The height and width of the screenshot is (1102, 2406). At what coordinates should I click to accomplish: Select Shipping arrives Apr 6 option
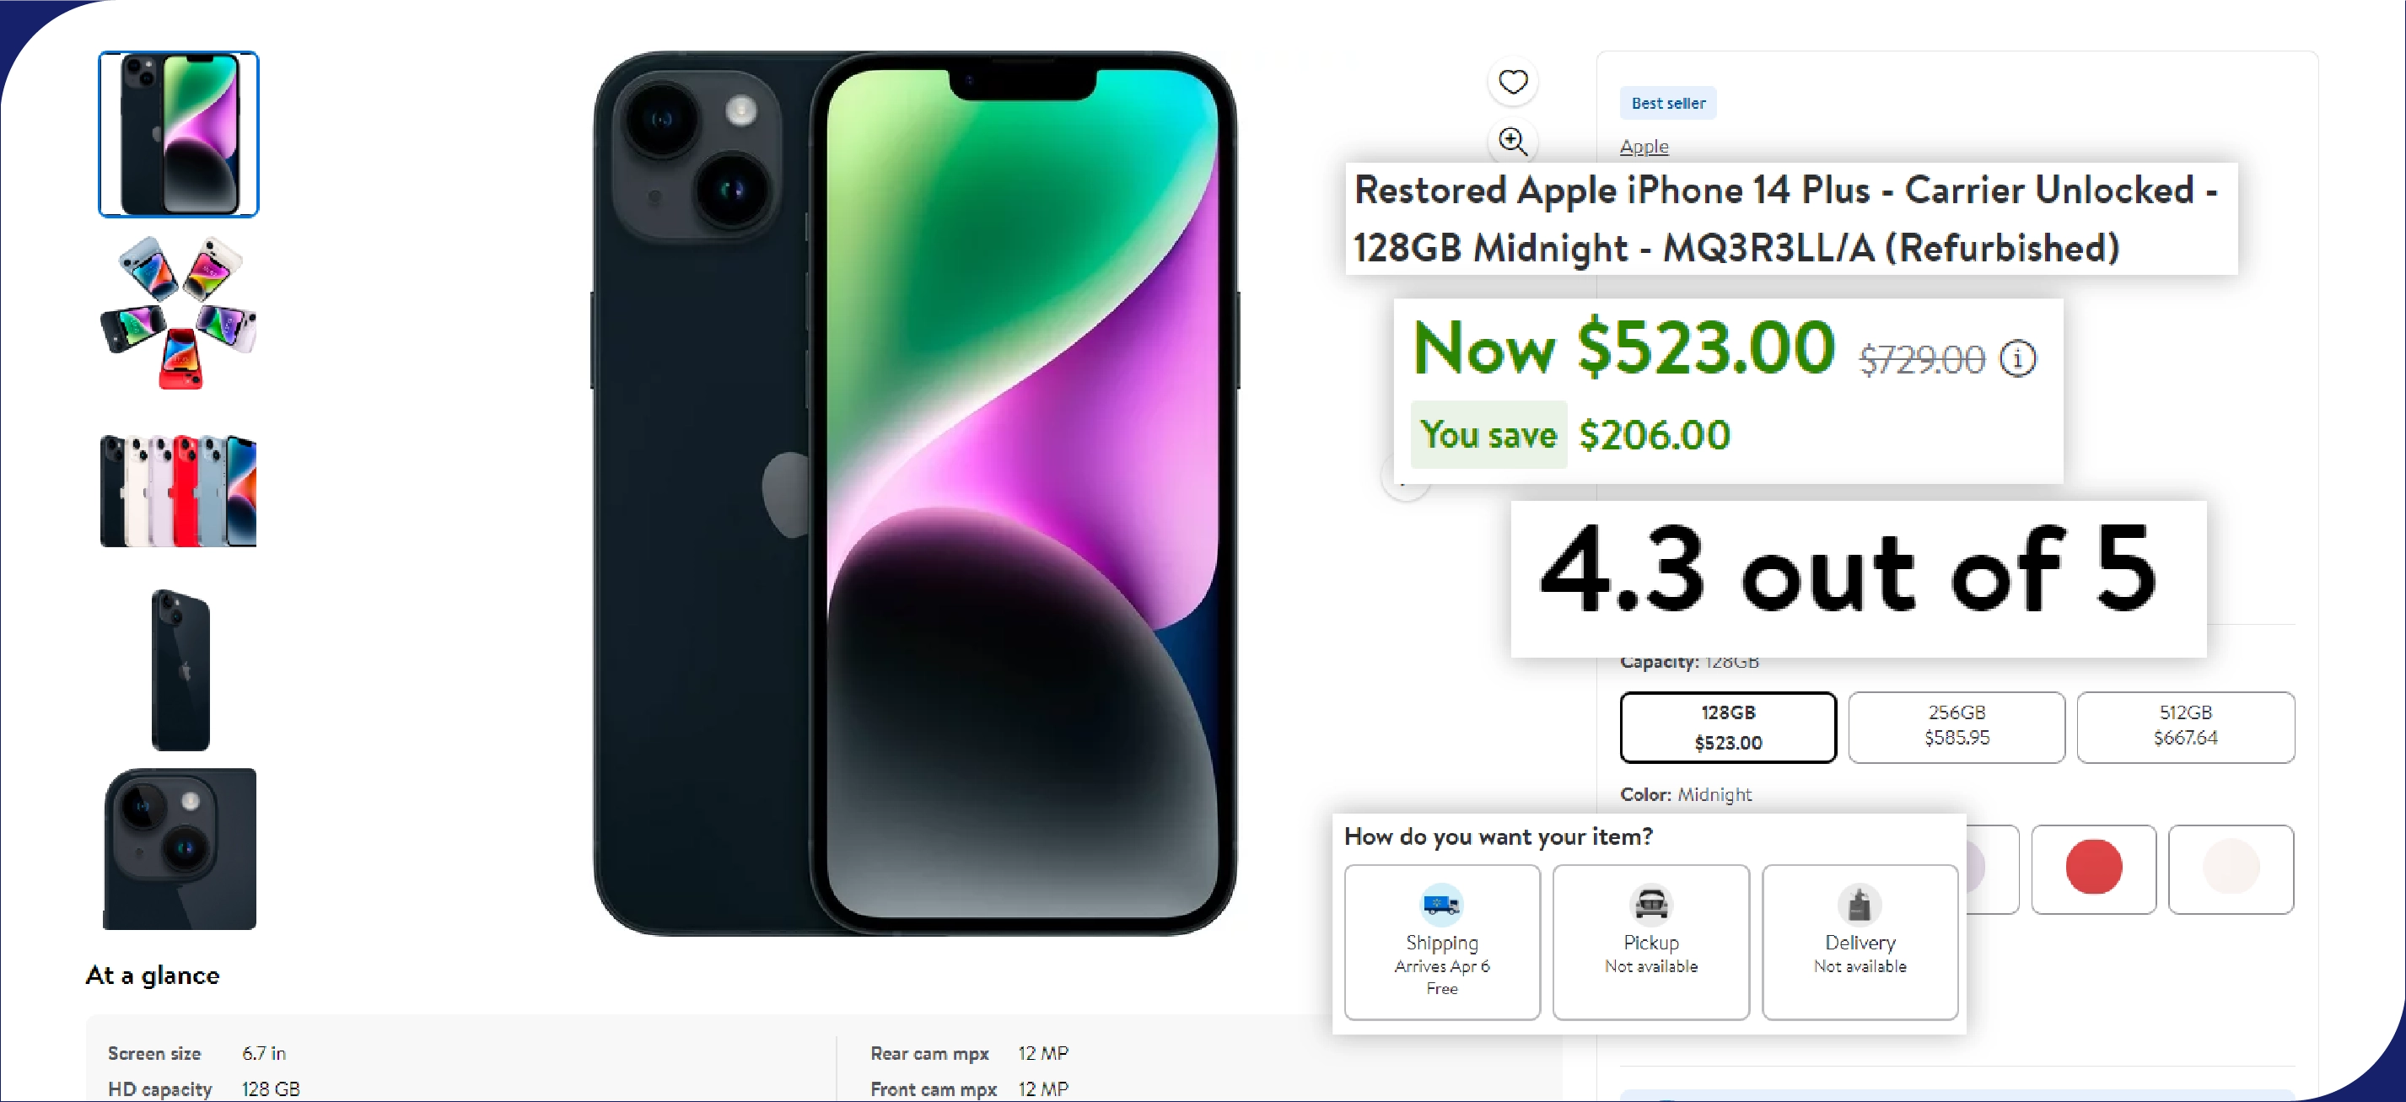(x=1441, y=943)
